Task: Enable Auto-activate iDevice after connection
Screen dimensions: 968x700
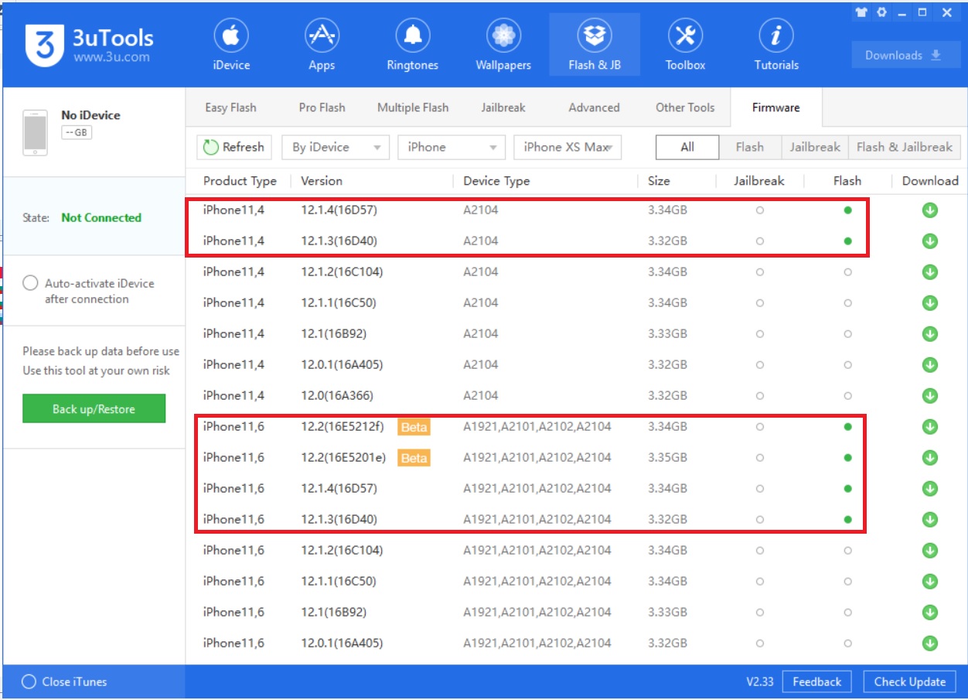Action: point(30,283)
